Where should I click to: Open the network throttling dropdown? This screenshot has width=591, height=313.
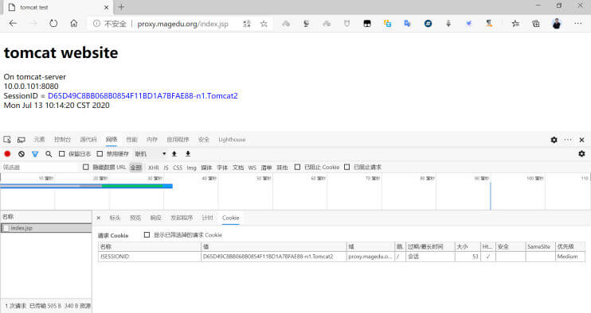click(151, 153)
